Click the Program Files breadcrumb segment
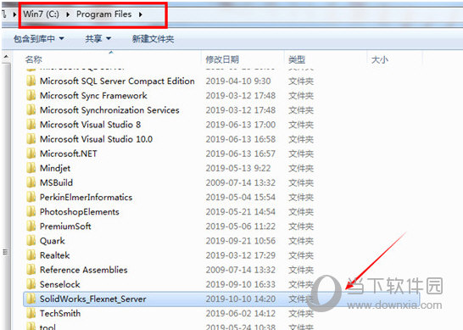Viewport: 463px width, 330px height. (104, 14)
